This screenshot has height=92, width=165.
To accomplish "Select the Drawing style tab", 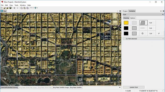I will click(x=126, y=18).
